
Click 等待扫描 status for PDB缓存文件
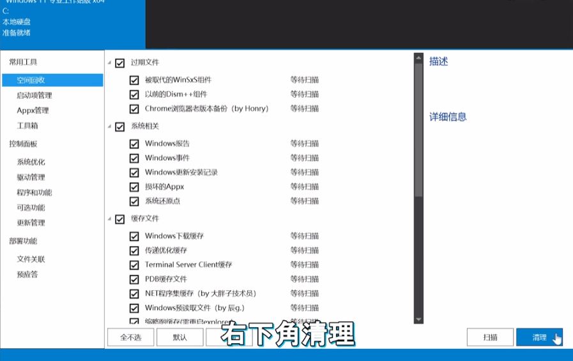(305, 279)
